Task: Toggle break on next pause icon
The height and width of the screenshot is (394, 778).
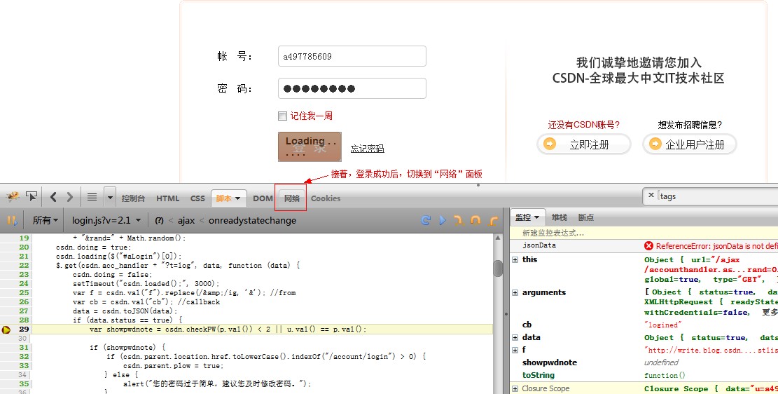Action: pyautogui.click(x=11, y=220)
